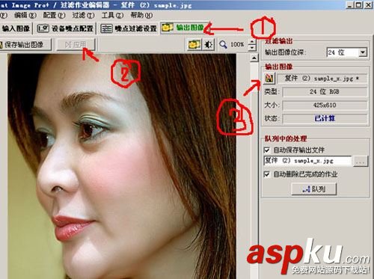Switch to the 设备噪点配置 tab
374x279 pixels.
[x=65, y=28]
